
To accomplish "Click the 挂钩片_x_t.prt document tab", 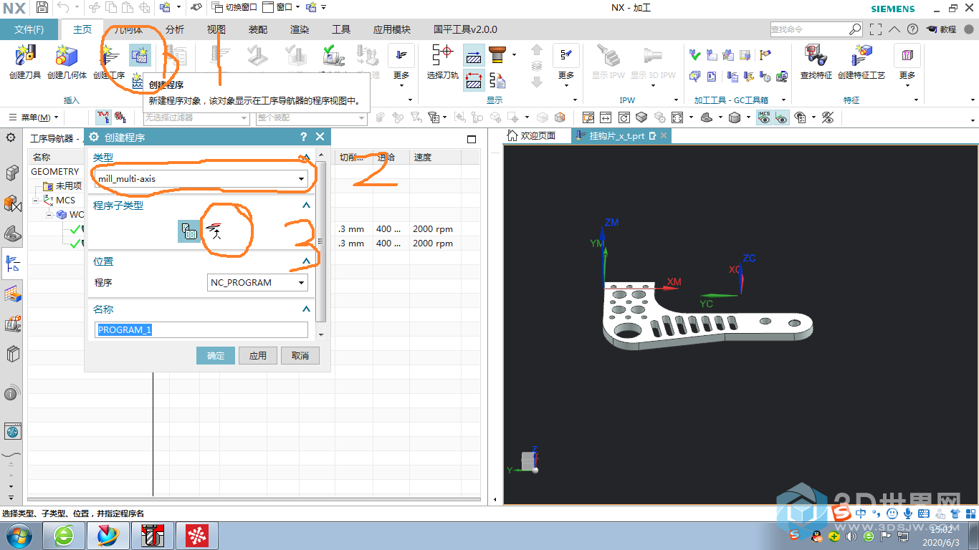I will [621, 135].
